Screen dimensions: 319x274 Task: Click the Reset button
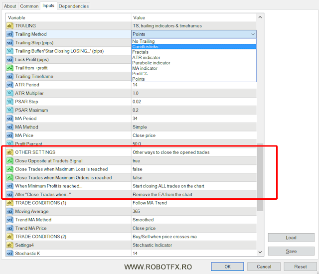pos(300,267)
